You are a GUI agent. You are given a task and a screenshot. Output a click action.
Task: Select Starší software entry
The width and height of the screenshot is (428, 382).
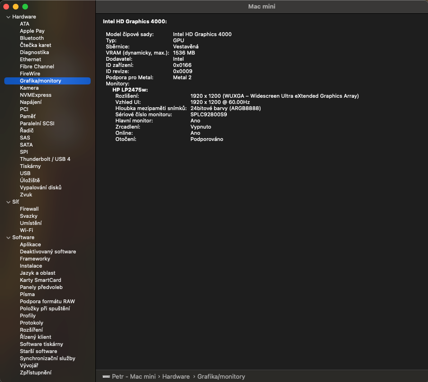[38, 352]
